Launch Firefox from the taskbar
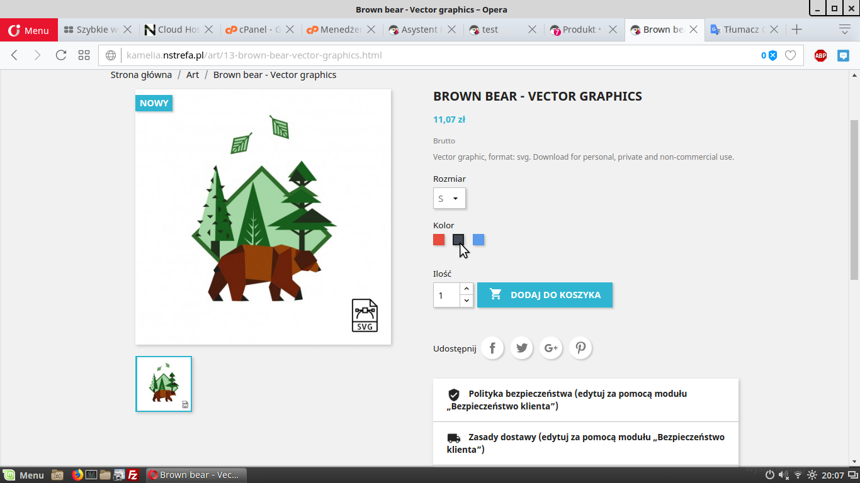Screen dimensions: 860x483 [x=77, y=475]
